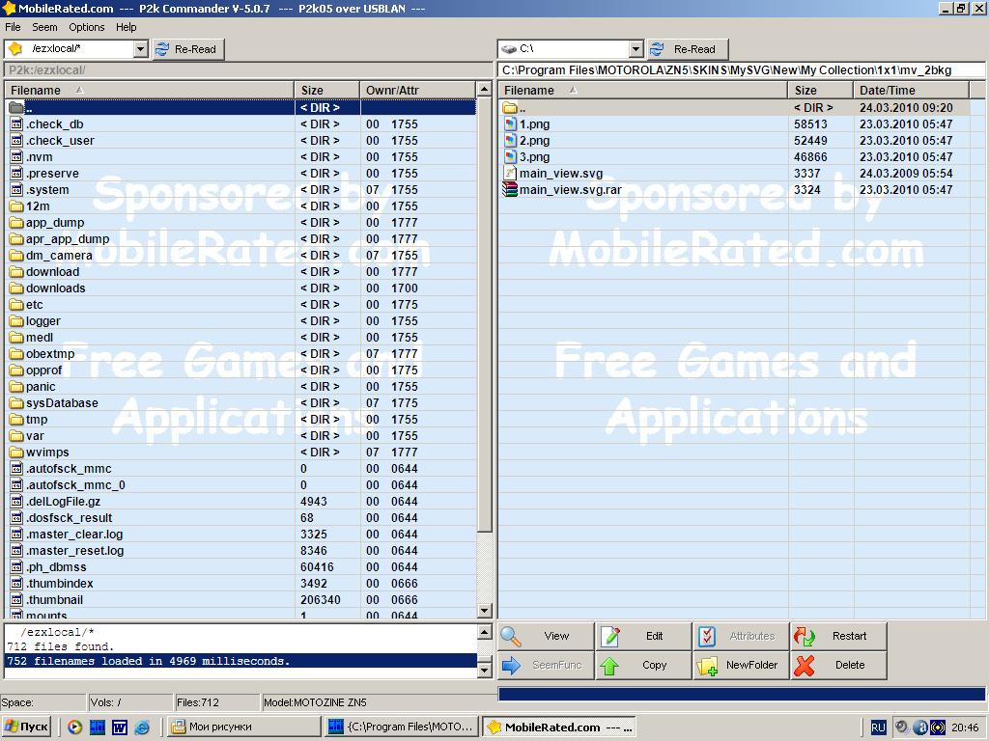
Task: Click the Delete button label
Action: click(850, 666)
